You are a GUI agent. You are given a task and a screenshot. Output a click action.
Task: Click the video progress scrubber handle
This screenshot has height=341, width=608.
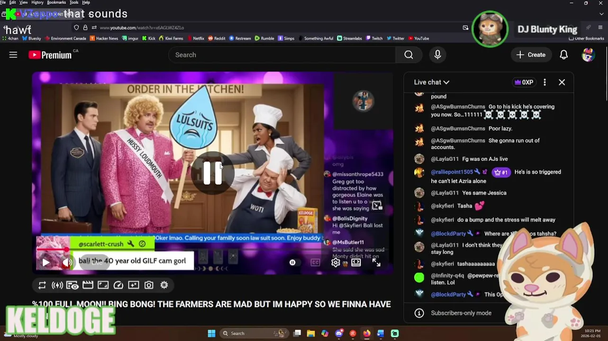(67, 250)
